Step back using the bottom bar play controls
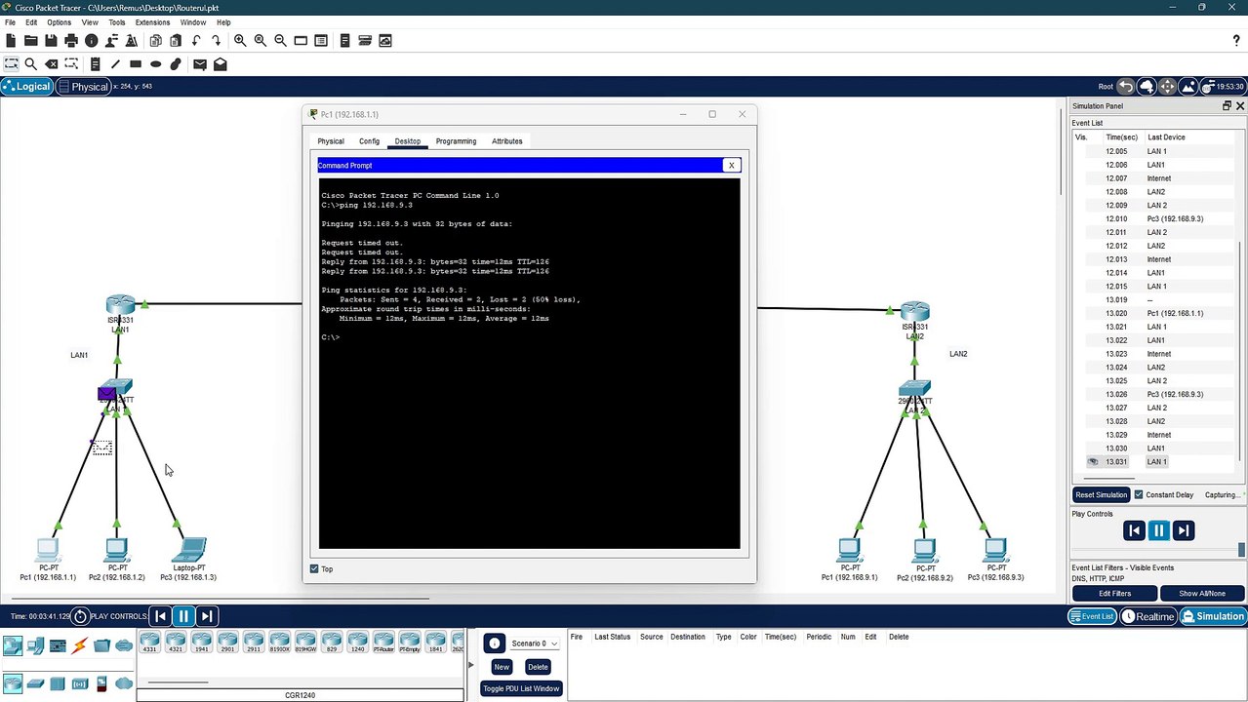Screen dimensions: 1248x702 tap(160, 616)
